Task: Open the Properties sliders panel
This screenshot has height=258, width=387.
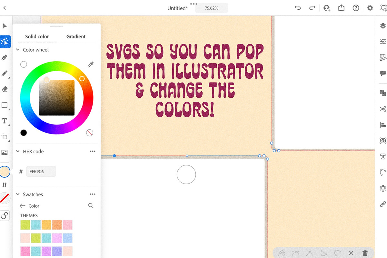Action: (x=383, y=42)
